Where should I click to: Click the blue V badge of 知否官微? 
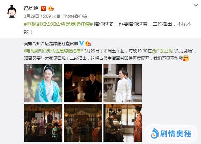81,43
